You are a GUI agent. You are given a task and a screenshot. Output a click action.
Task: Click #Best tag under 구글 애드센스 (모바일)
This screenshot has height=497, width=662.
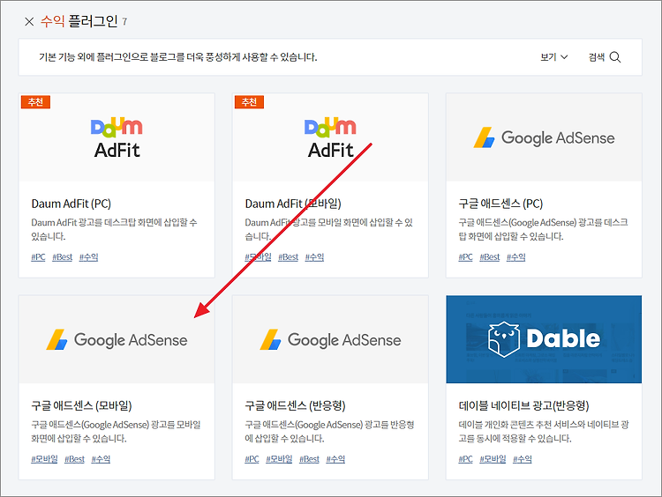pyautogui.click(x=75, y=459)
